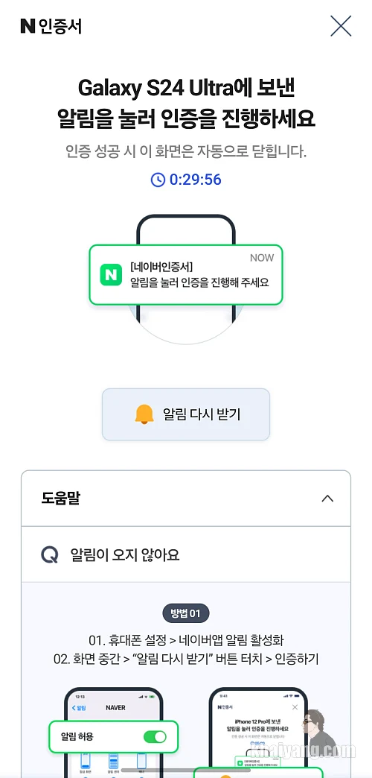Tap the back 알림 link in mockup
Image resolution: width=372 pixels, height=778 pixels.
coord(79,708)
